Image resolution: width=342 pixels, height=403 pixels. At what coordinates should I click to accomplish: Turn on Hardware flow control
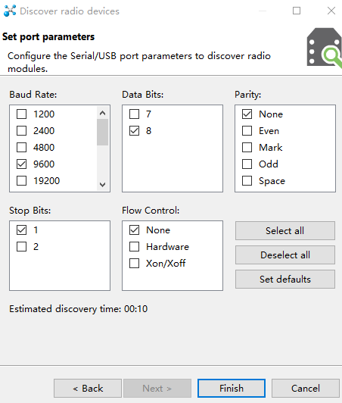pyautogui.click(x=134, y=247)
